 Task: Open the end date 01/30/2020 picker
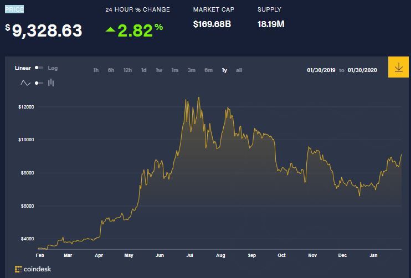coord(362,70)
